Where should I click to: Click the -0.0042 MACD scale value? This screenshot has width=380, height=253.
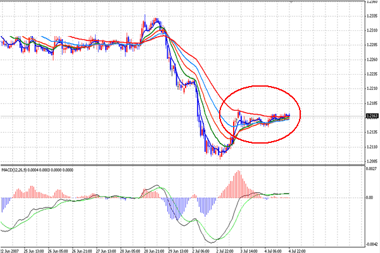pyautogui.click(x=371, y=244)
